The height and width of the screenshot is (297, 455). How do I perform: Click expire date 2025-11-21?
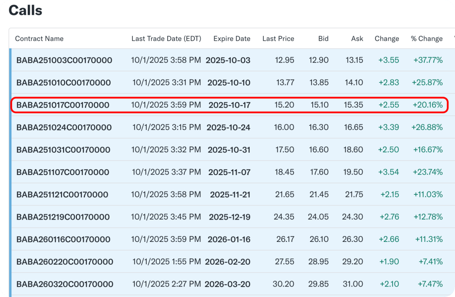pos(230,194)
